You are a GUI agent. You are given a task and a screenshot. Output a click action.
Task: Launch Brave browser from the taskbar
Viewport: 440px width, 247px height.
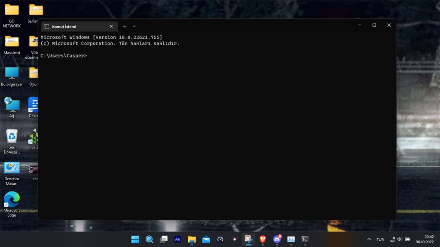[x=263, y=239]
